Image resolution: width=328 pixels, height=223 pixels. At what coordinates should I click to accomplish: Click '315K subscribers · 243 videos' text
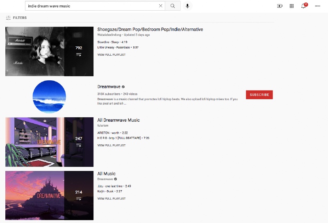(x=117, y=94)
